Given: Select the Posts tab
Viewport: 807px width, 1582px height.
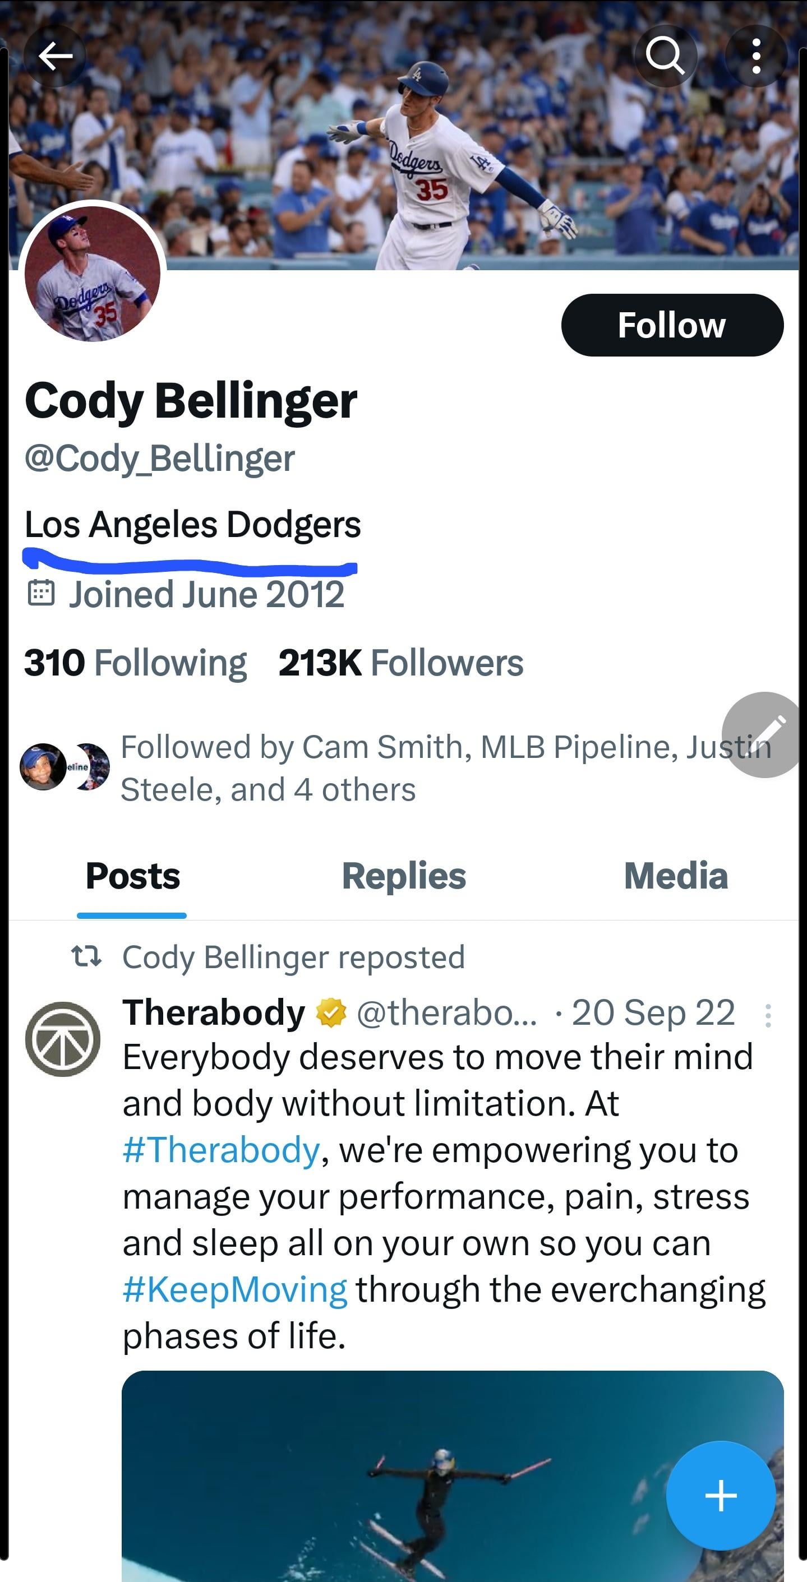Looking at the screenshot, I should pos(133,876).
